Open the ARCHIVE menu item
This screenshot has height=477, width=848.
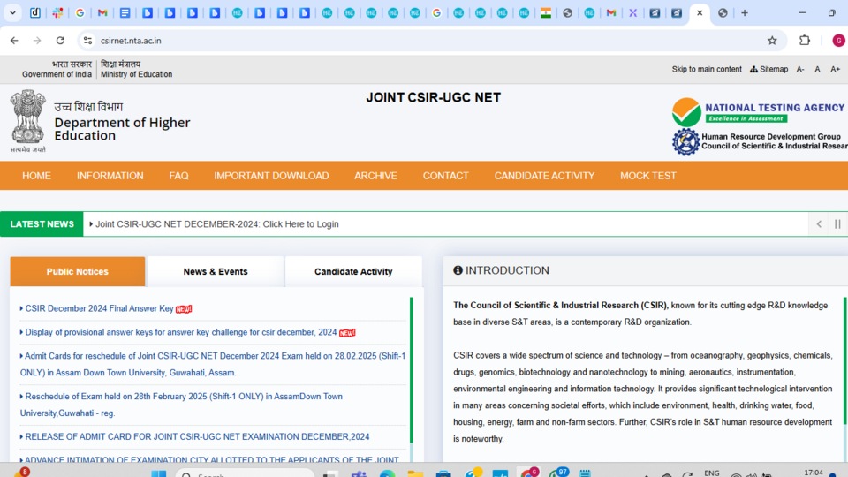pyautogui.click(x=375, y=176)
